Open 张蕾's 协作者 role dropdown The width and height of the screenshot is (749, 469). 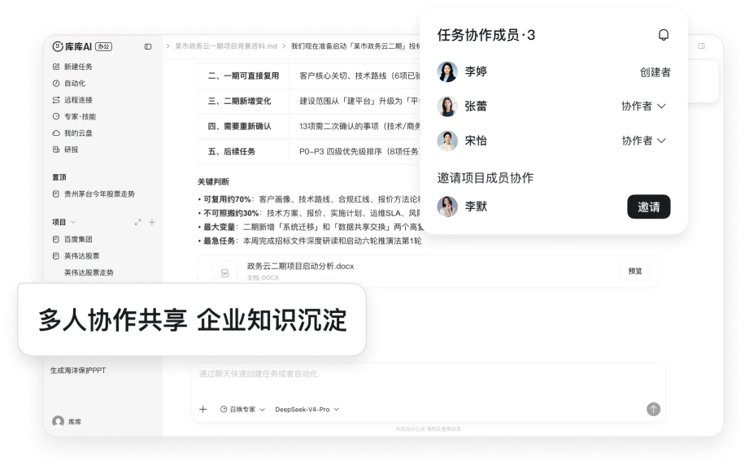coord(643,106)
